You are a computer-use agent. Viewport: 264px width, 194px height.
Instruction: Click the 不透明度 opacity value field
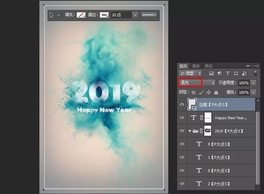[244, 83]
